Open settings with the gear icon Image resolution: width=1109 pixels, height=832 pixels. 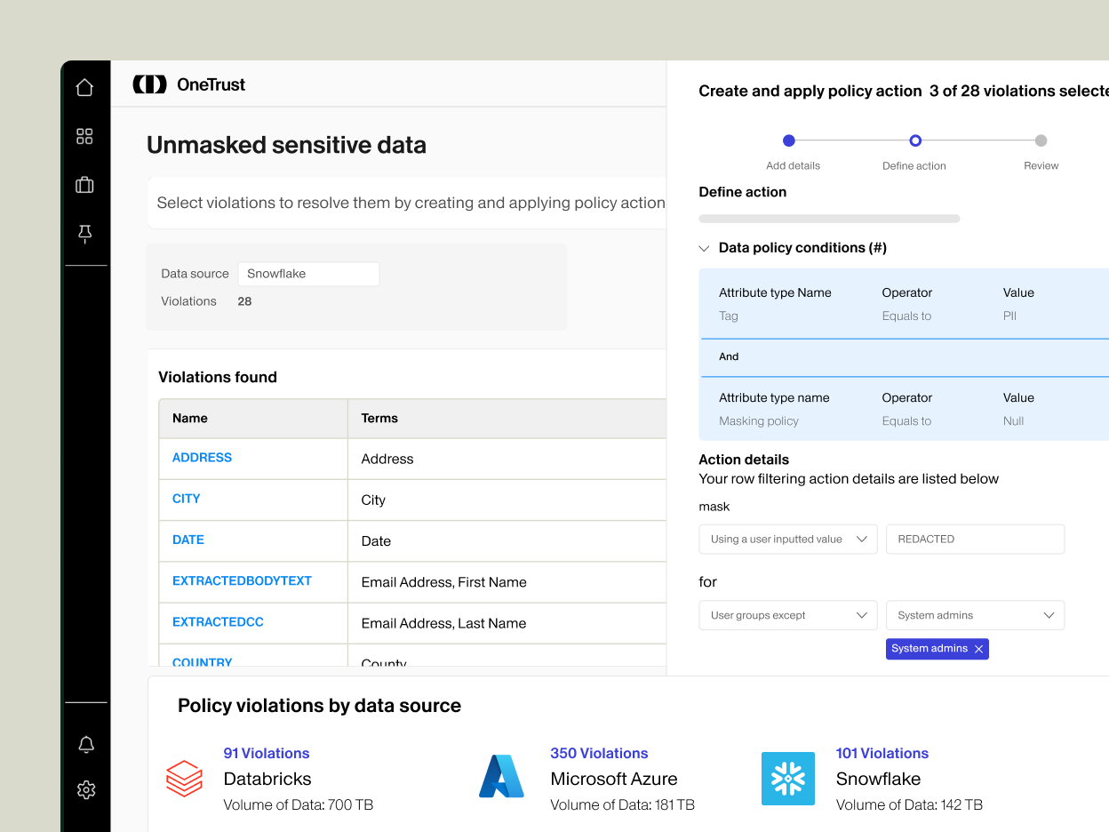tap(84, 789)
